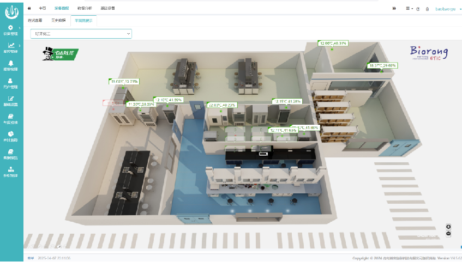Click the 15.65°C 33.73% sensor label
The image size is (462, 262).
point(124,82)
